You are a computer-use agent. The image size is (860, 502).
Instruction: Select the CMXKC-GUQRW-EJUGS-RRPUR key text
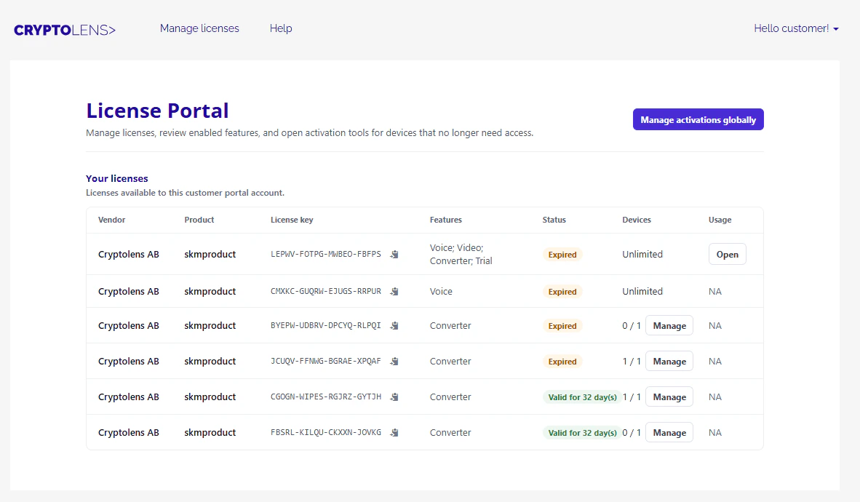click(326, 291)
